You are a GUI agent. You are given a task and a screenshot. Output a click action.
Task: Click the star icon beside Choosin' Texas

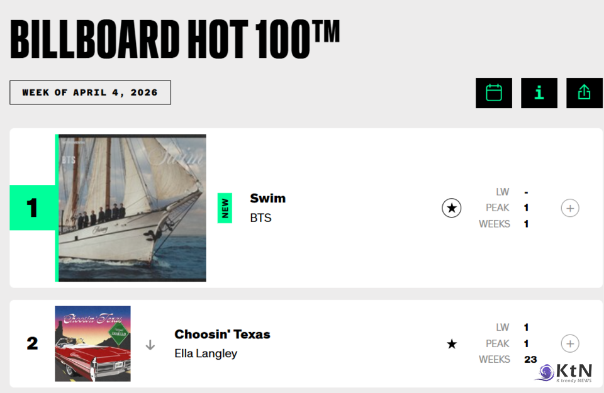[452, 344]
